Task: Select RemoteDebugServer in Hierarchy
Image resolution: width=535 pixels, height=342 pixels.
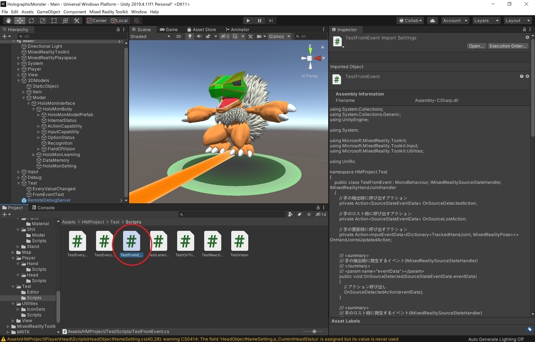Action: (x=49, y=200)
